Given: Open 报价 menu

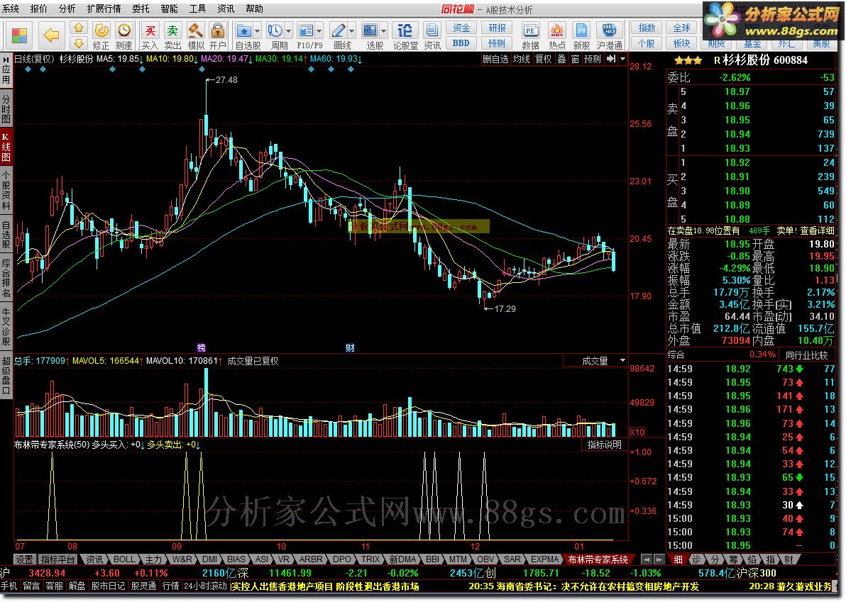Looking at the screenshot, I should (39, 9).
